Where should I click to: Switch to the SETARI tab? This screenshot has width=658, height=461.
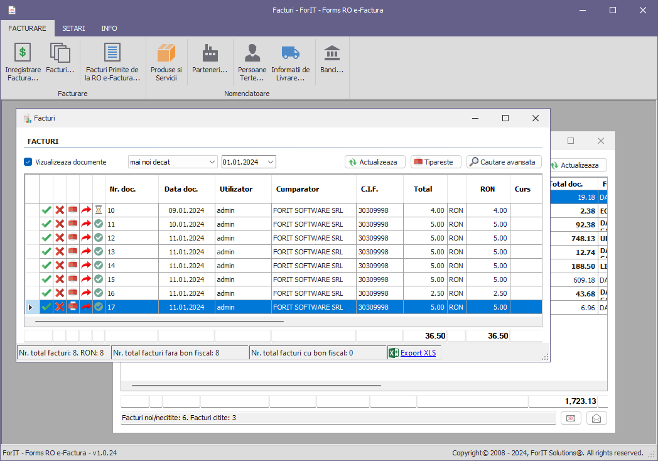73,28
